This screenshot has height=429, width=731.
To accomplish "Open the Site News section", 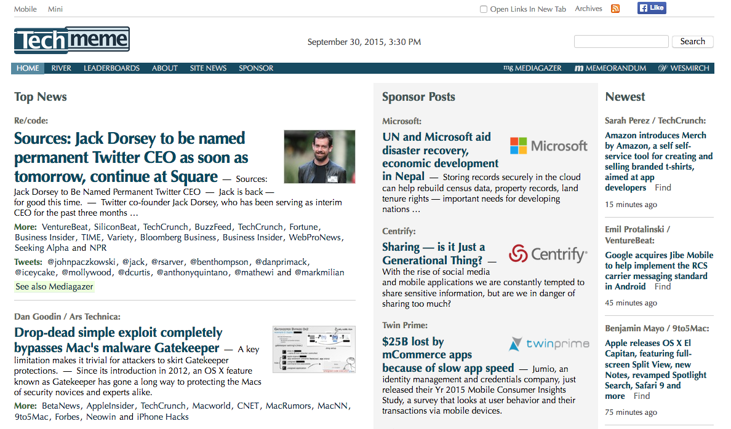I will (x=208, y=68).
